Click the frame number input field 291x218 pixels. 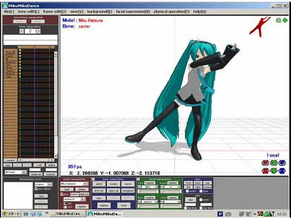(x=30, y=31)
